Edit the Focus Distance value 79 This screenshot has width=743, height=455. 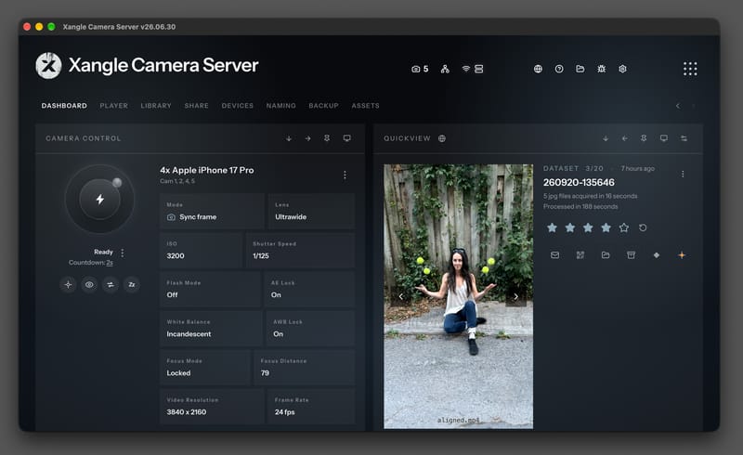click(x=305, y=368)
